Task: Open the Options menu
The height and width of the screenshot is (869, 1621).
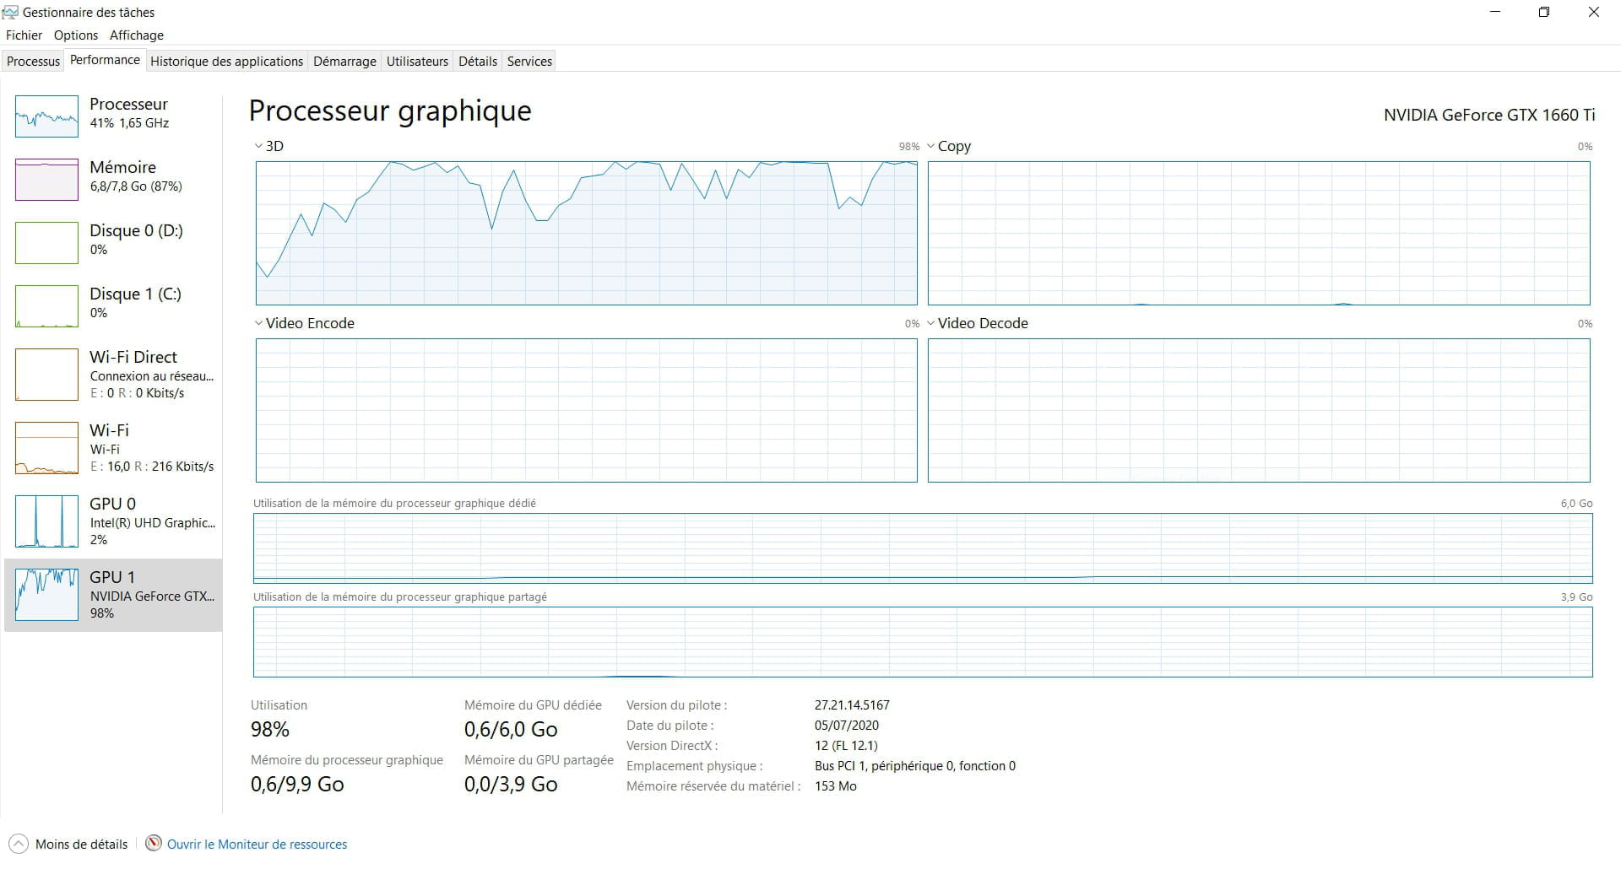Action: coord(76,35)
